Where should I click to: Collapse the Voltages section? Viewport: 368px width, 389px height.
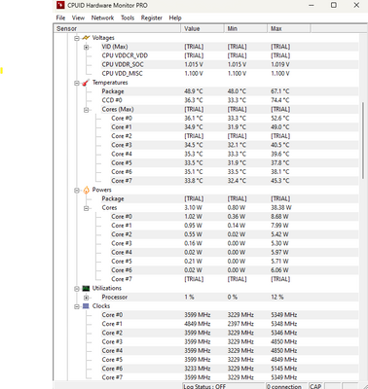point(77,38)
